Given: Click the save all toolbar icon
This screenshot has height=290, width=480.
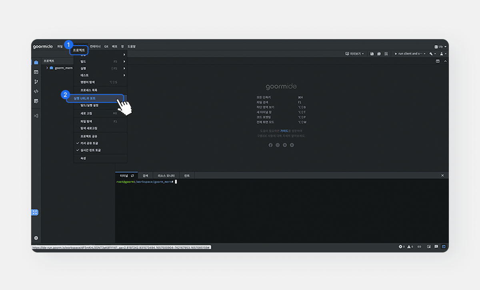Looking at the screenshot, I should point(379,54).
